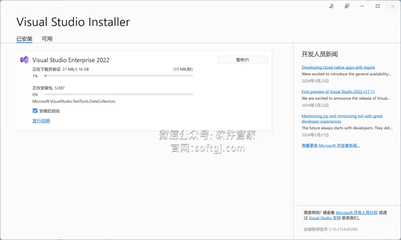Open the Visual Studio 支持 link

[x=325, y=218]
